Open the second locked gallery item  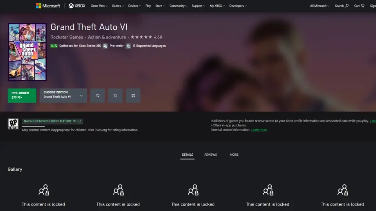coord(118,196)
